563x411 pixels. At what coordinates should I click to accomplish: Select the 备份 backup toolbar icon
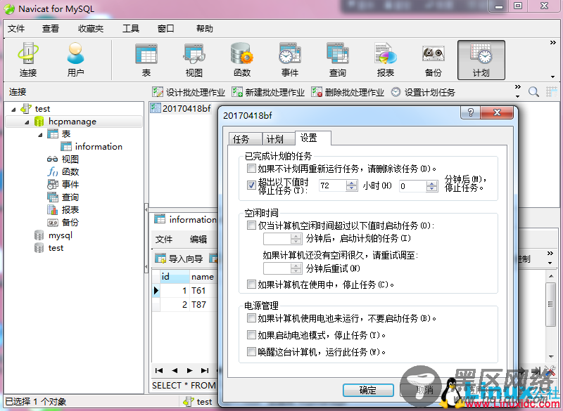click(433, 60)
